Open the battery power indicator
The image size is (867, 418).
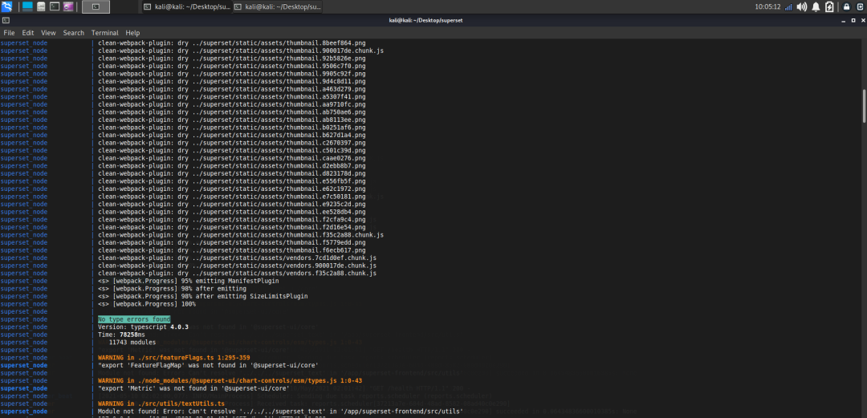[829, 6]
